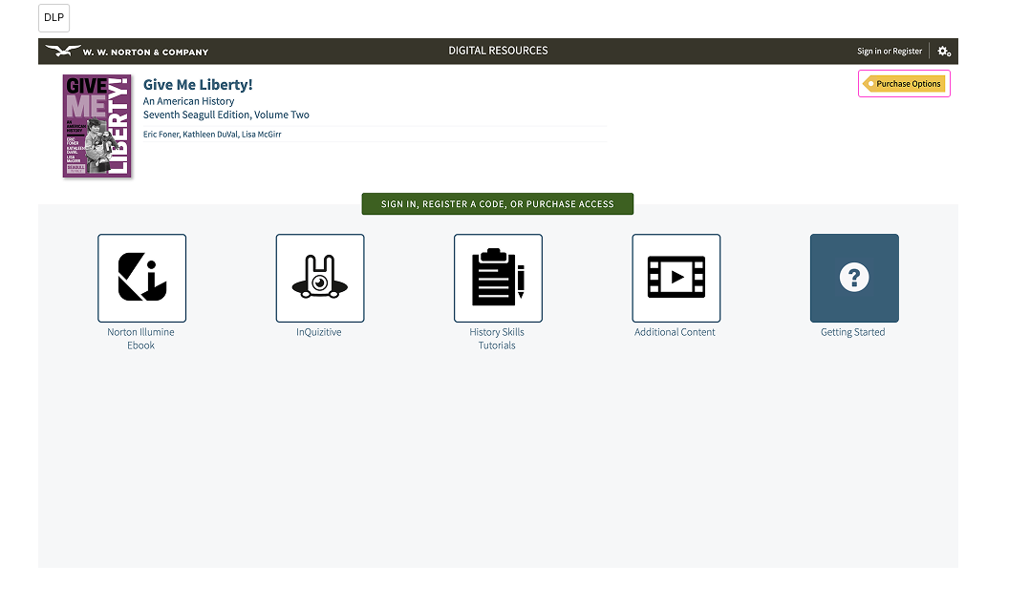Click Seventh Seagull Edition, Volume Two text
The width and height of the screenshot is (1030, 606).
coord(225,115)
